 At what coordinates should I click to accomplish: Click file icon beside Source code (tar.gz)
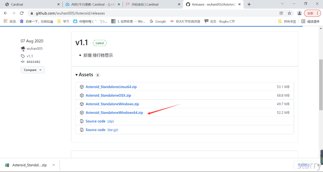click(82, 130)
